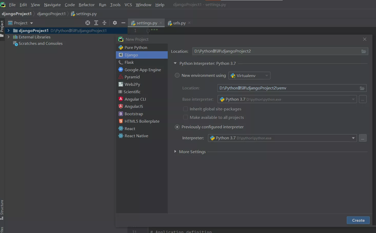Viewport: 376px width, 233px height.
Task: Open the Run menu
Action: (x=103, y=5)
